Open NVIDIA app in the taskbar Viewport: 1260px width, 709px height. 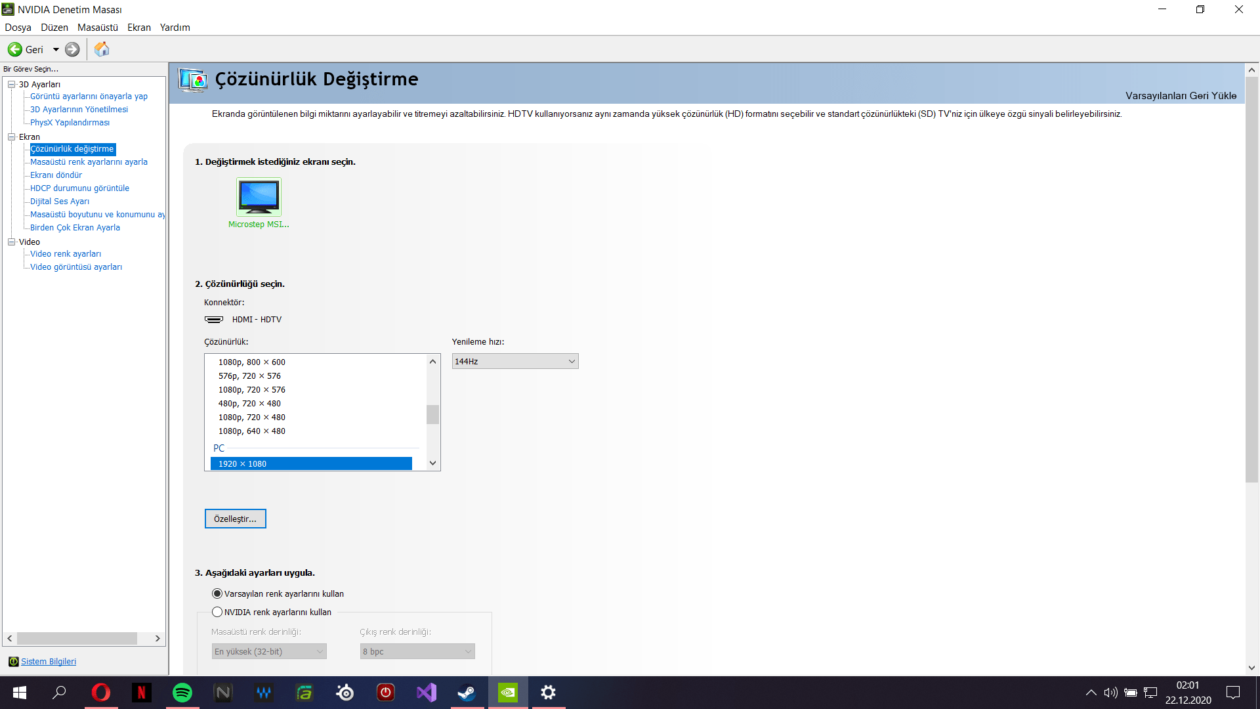tap(507, 693)
